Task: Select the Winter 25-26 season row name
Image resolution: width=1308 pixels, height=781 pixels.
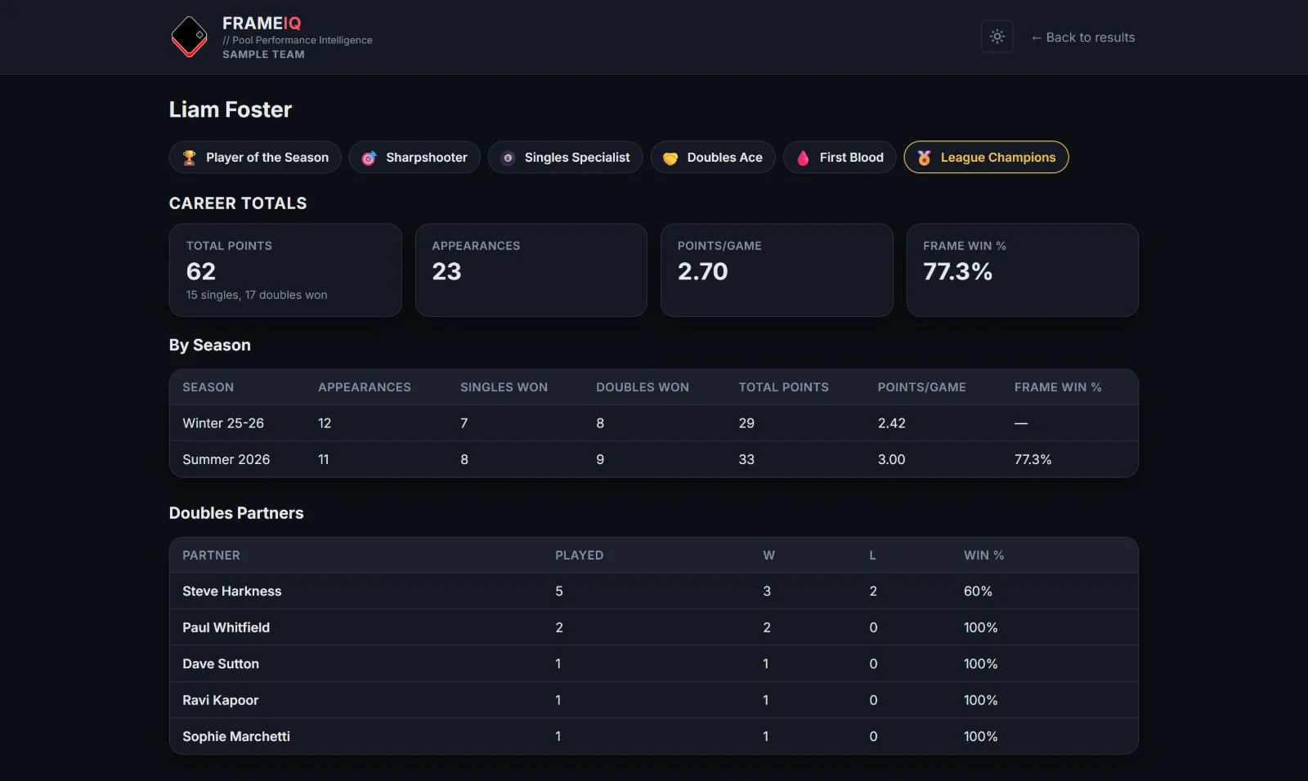Action: click(x=223, y=423)
